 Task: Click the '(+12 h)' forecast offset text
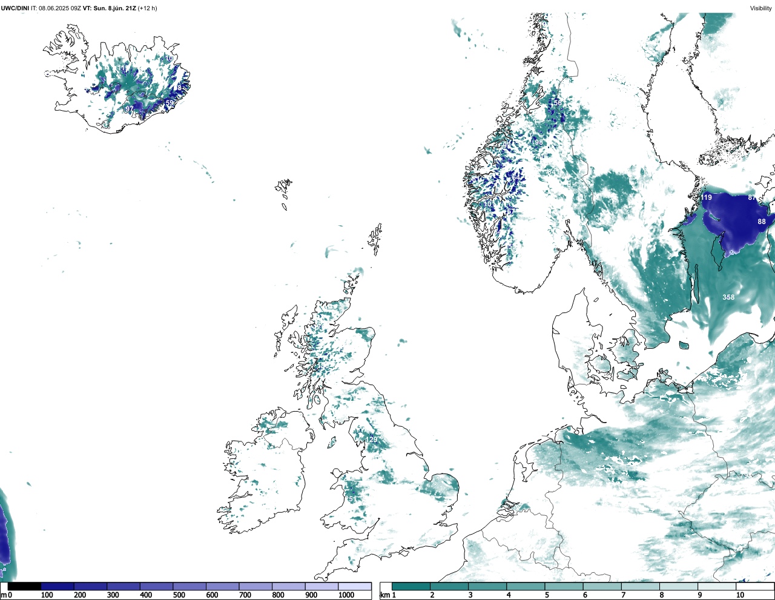(x=148, y=8)
